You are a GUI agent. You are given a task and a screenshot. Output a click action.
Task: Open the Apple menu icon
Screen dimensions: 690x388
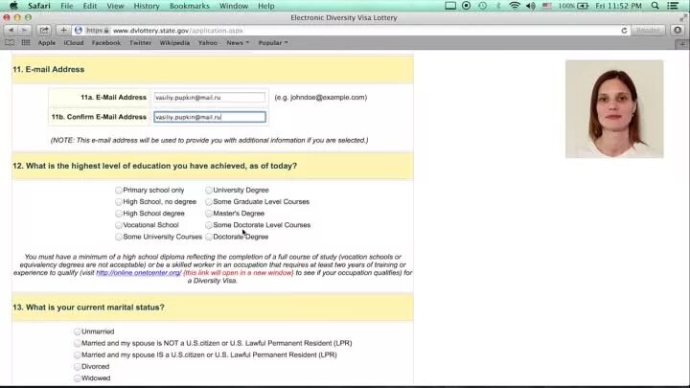click(14, 6)
